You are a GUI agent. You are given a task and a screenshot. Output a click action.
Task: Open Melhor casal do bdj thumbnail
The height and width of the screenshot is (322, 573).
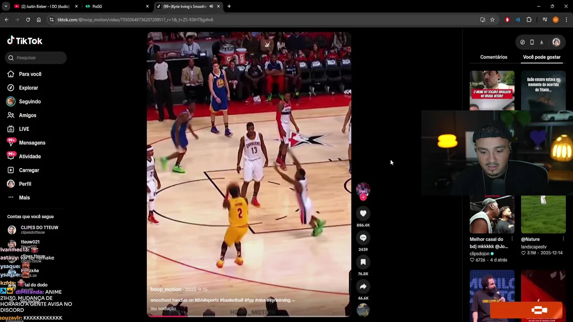click(x=492, y=214)
